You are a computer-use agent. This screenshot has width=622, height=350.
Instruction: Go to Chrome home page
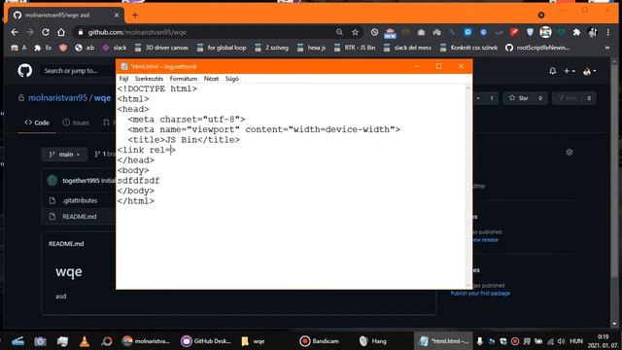(x=61, y=32)
